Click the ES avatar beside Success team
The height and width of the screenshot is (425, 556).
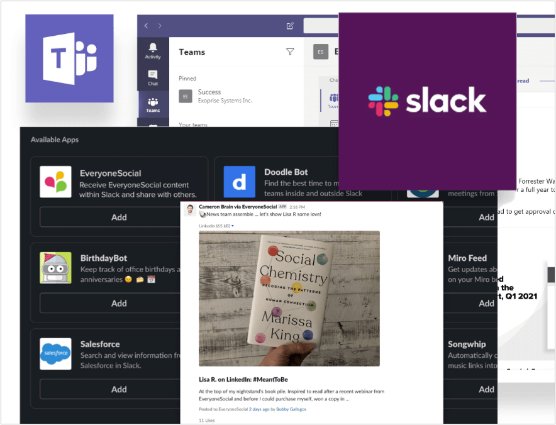pyautogui.click(x=186, y=96)
